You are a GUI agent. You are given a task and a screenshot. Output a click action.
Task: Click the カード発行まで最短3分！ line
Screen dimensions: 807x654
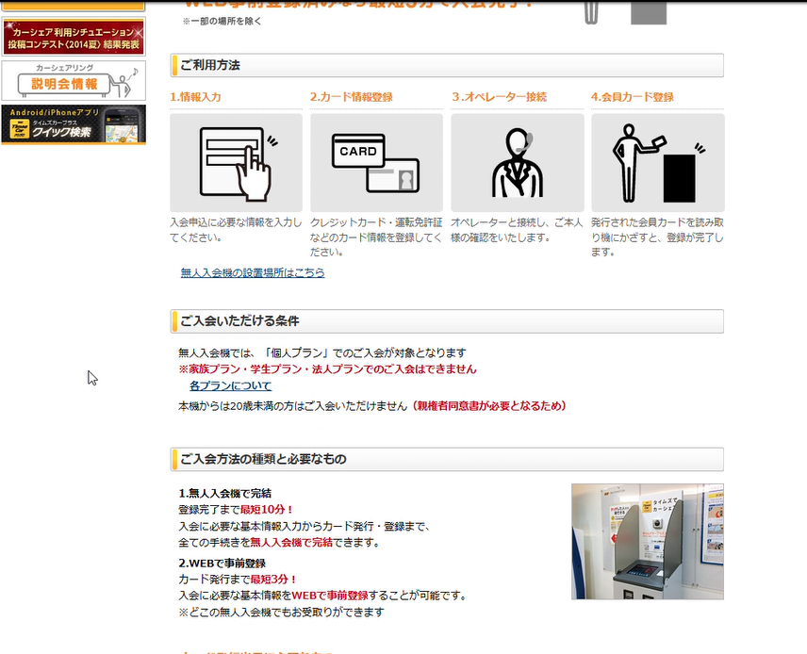point(239,580)
